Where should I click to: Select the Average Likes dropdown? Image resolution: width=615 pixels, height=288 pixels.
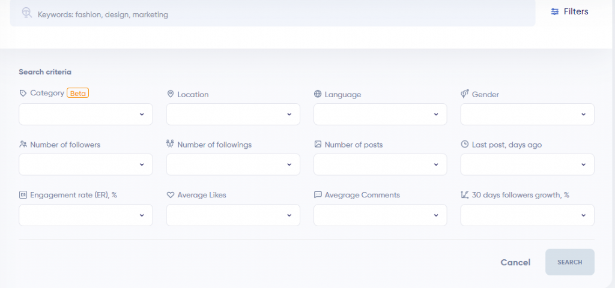233,215
